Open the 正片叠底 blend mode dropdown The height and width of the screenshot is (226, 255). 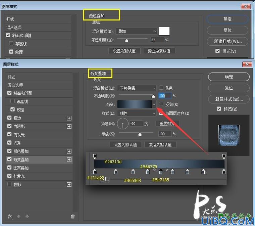pyautogui.click(x=137, y=88)
